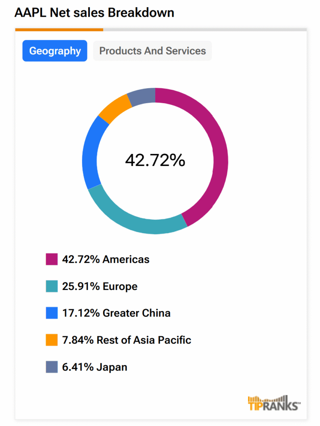Viewport: 320px width, 426px height.
Task: Click the 25.91% Europe legend label
Action: point(100,287)
